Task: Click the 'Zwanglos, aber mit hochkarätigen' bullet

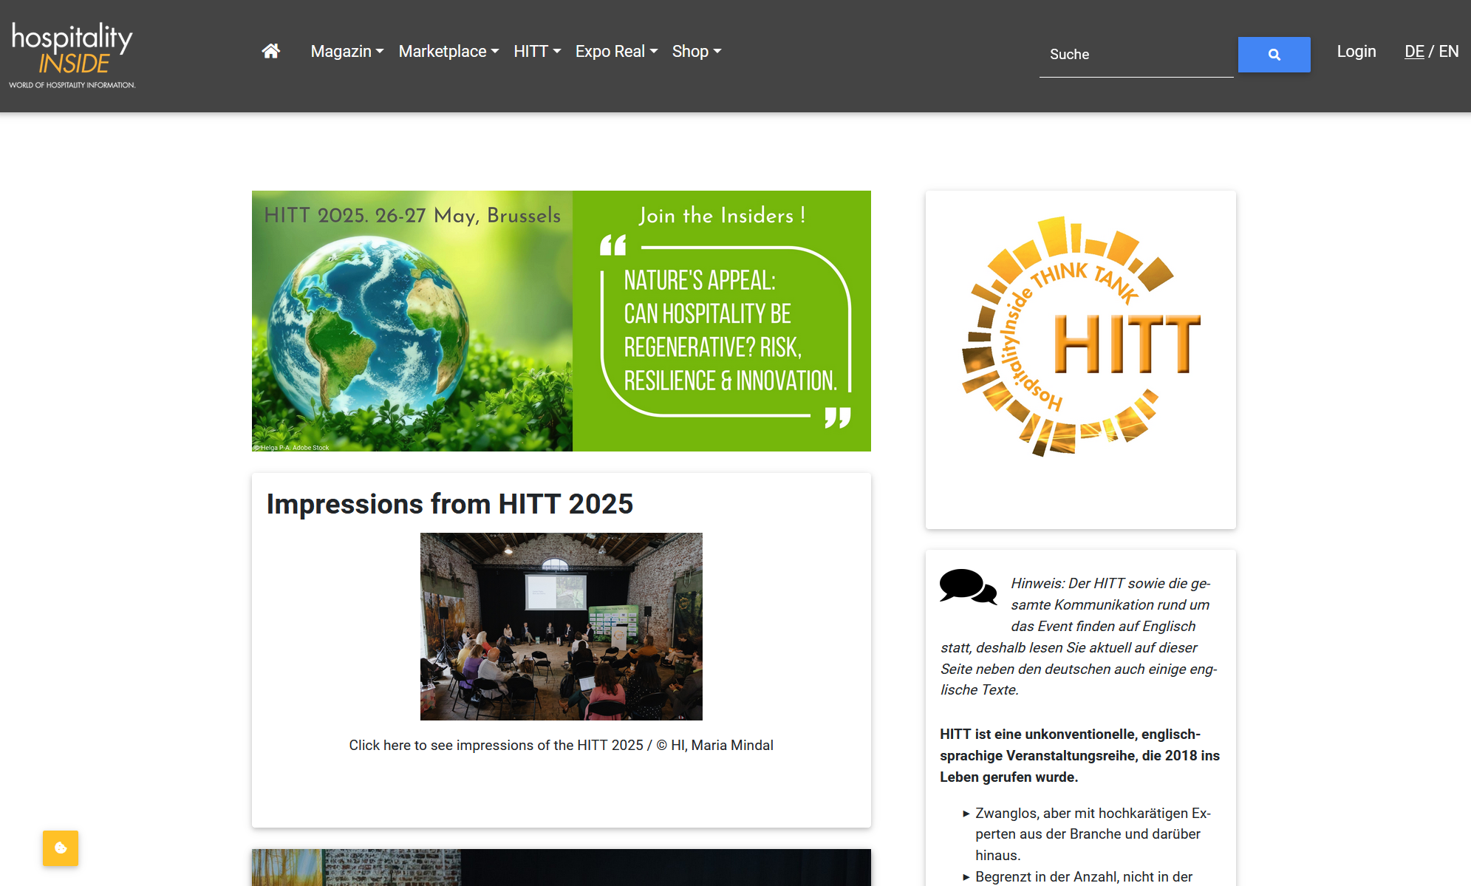Action: click(1093, 834)
